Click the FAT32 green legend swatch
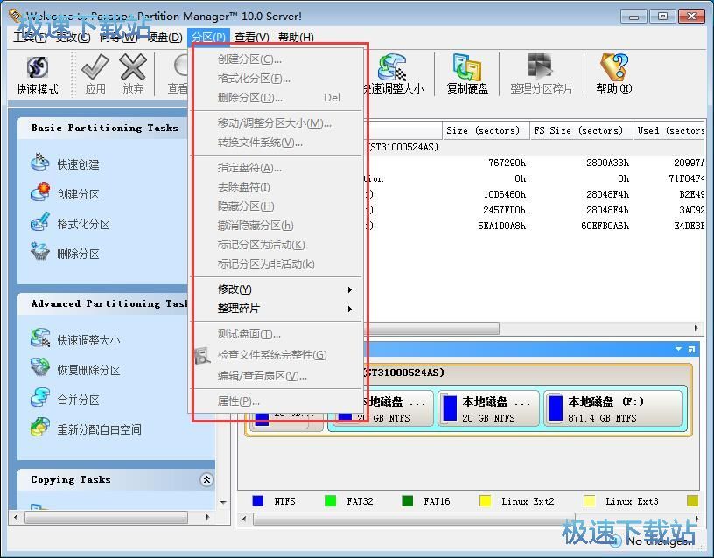 pos(330,500)
